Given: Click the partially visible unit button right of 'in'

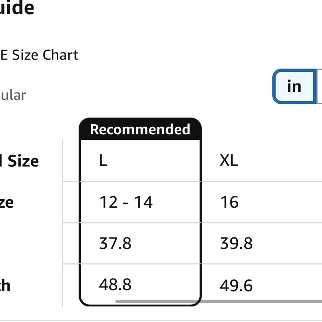Looking at the screenshot, I should pyautogui.click(x=319, y=87).
